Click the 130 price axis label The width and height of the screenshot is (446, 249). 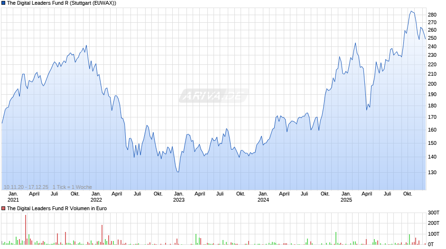432,173
